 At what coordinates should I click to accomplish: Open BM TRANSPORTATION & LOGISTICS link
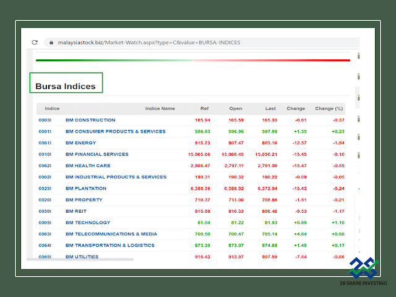point(110,245)
